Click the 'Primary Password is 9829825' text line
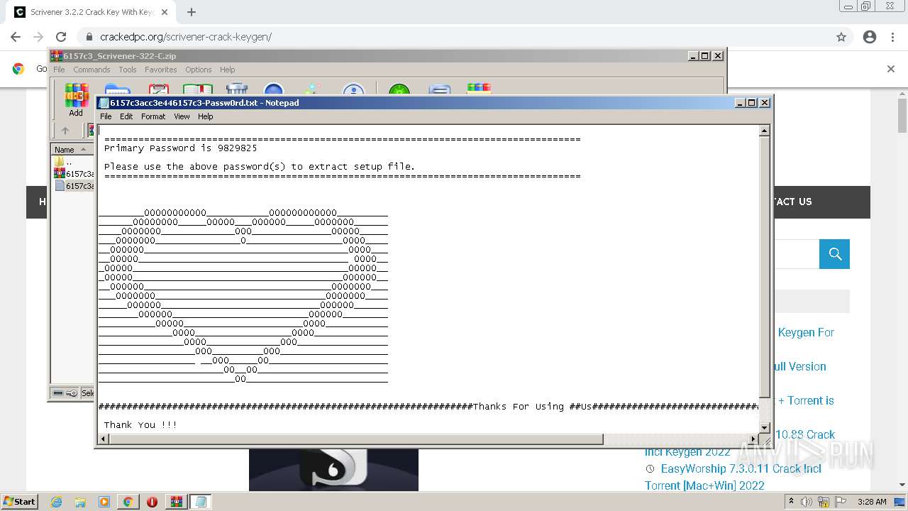The width and height of the screenshot is (908, 511). (180, 148)
